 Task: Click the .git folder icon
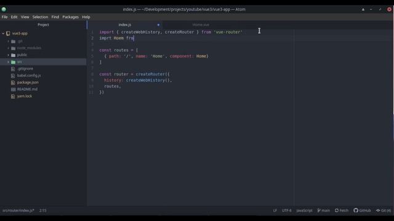pyautogui.click(x=14, y=41)
